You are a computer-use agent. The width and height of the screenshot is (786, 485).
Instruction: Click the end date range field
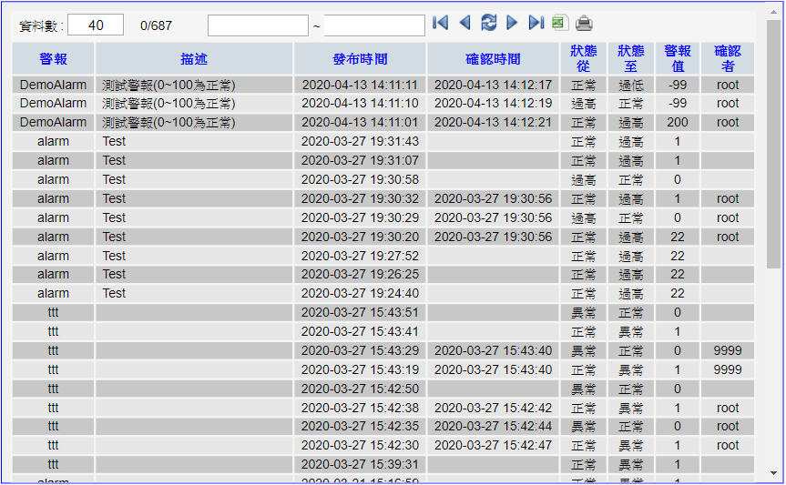[374, 25]
